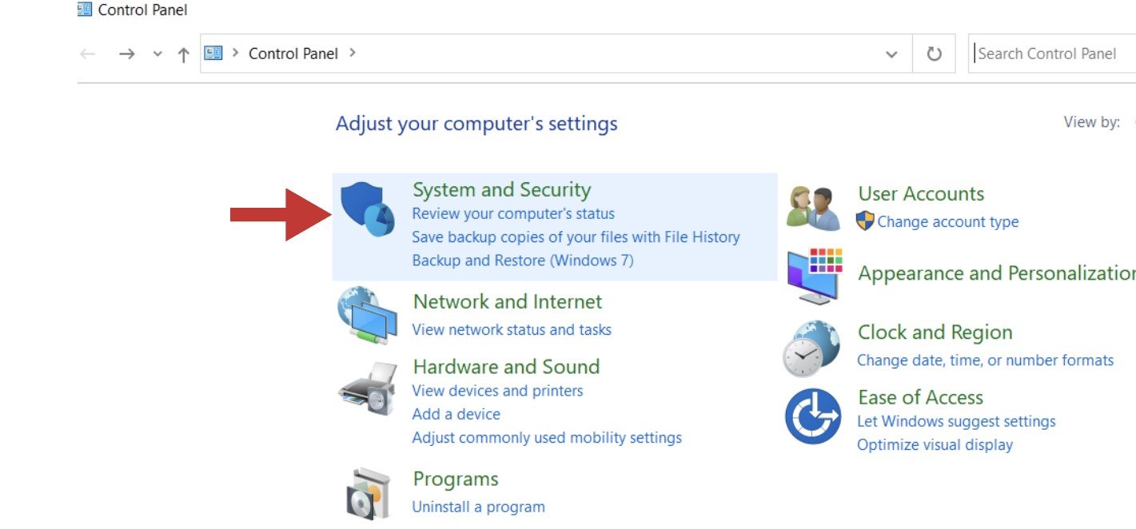The image size is (1136, 529).
Task: Click the Network and Internet globe icon
Action: [x=368, y=316]
